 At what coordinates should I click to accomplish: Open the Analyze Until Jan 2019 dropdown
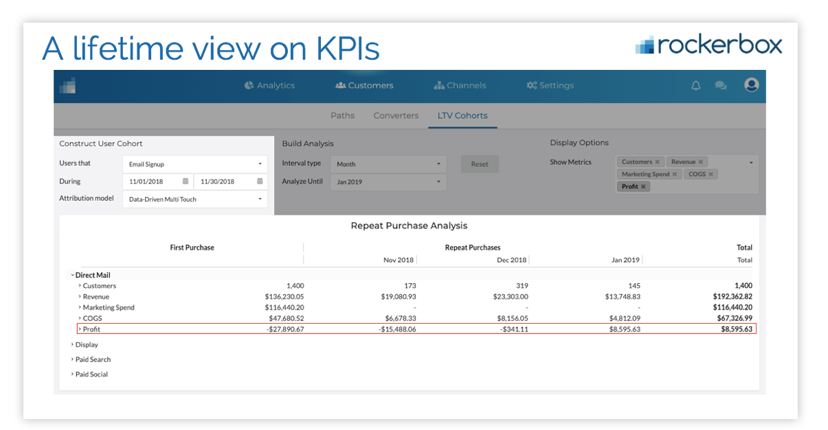(388, 182)
